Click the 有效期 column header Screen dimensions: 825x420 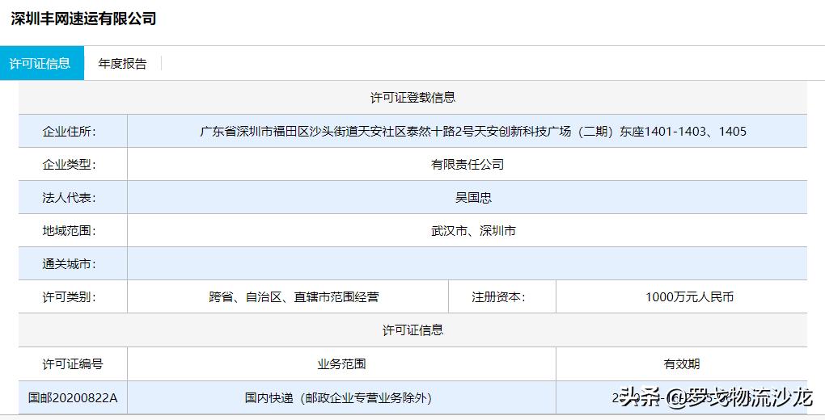point(681,363)
